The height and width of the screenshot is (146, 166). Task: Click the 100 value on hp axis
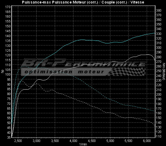tap(8, 74)
